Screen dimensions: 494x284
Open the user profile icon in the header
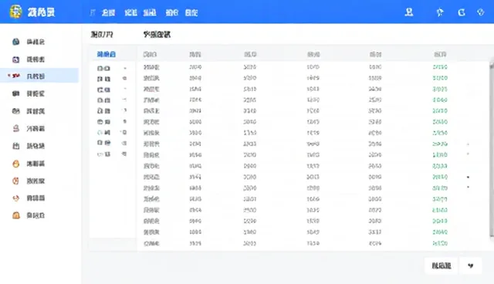409,12
